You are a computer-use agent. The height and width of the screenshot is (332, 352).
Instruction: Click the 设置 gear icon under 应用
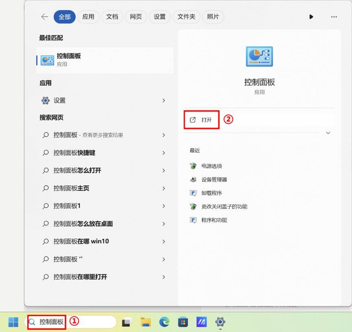coord(46,100)
